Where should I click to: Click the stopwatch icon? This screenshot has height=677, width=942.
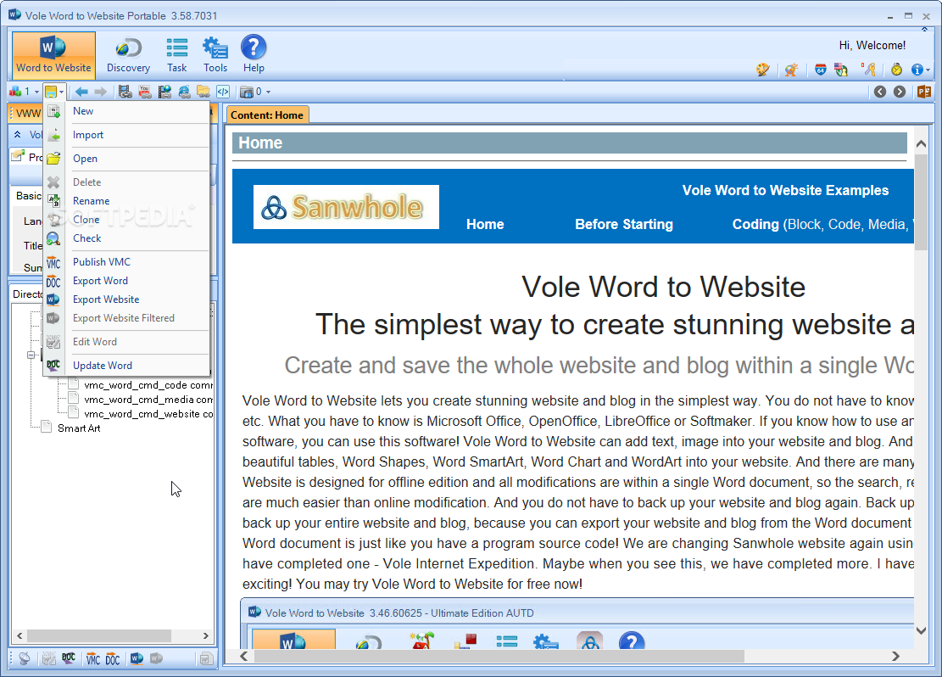point(897,70)
